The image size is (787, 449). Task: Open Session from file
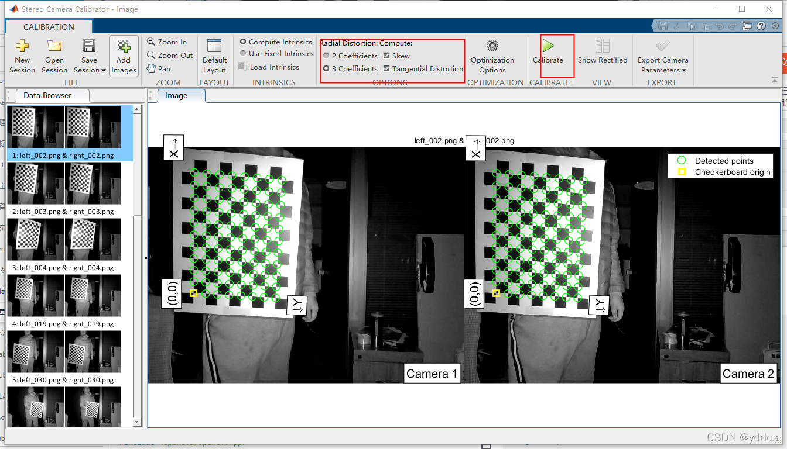[54, 56]
